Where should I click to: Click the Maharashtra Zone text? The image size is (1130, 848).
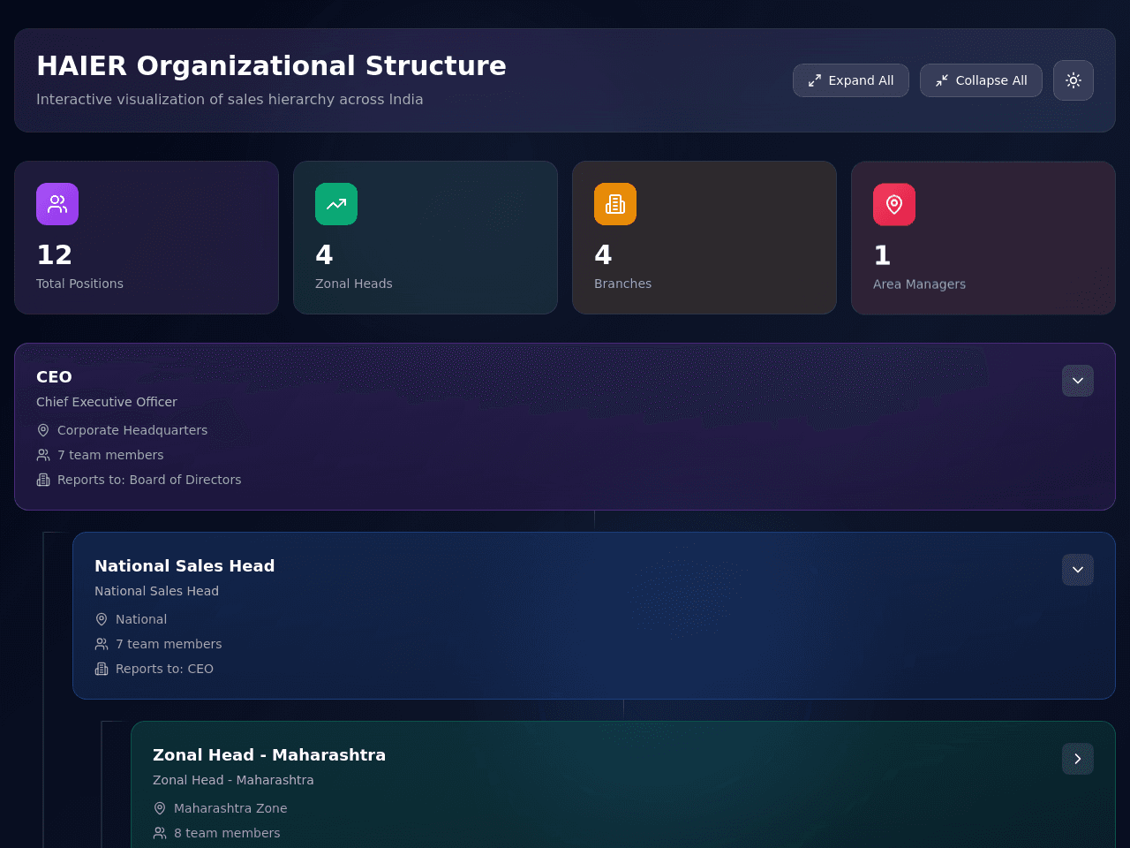pyautogui.click(x=230, y=808)
